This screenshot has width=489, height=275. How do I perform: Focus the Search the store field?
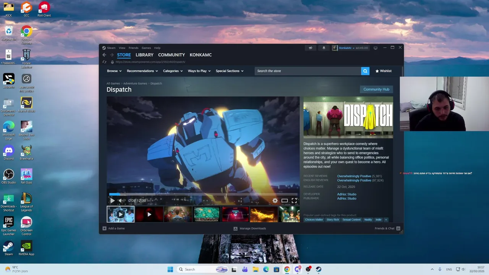[x=308, y=71]
